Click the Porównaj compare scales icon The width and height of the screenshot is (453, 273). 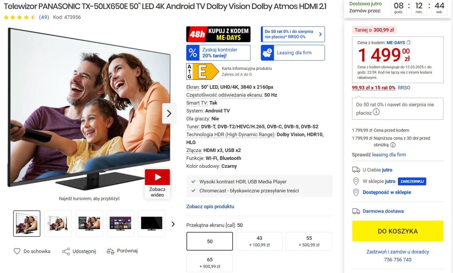pos(110,251)
